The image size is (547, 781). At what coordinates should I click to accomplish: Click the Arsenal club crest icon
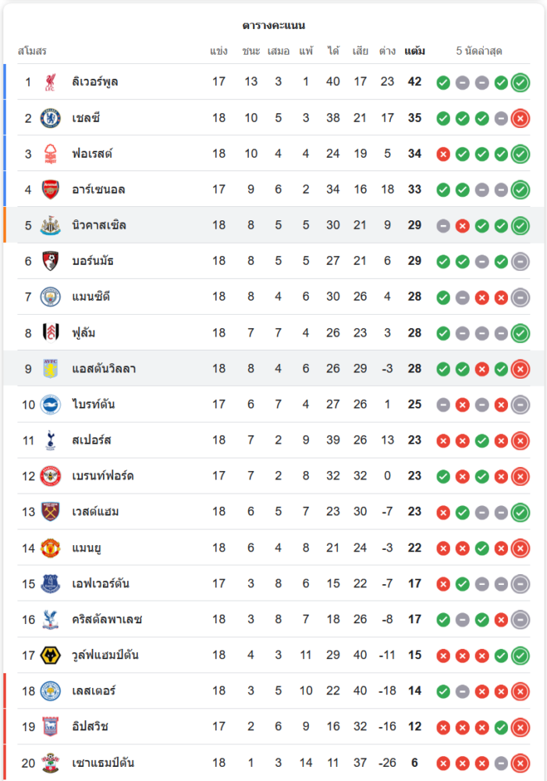tap(51, 189)
